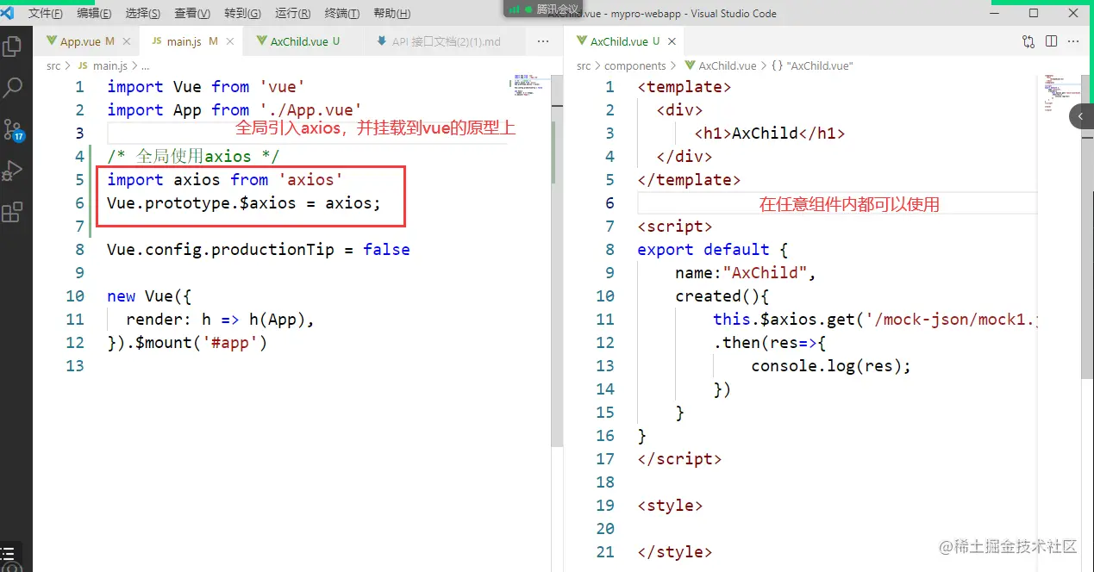1094x572 pixels.
Task: Open the 查看(V) menu
Action: [x=192, y=14]
